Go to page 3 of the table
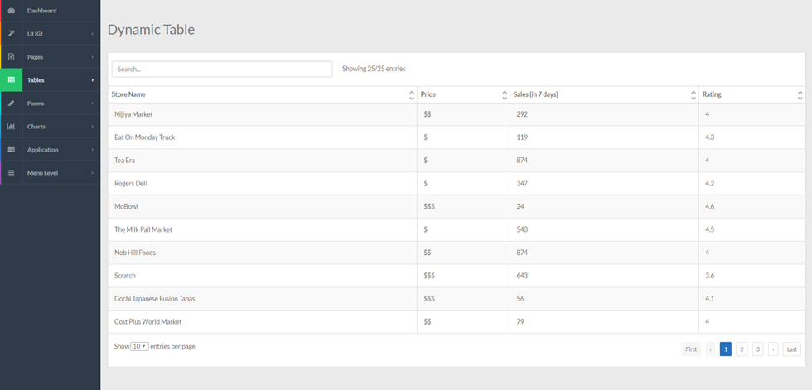 click(x=757, y=349)
